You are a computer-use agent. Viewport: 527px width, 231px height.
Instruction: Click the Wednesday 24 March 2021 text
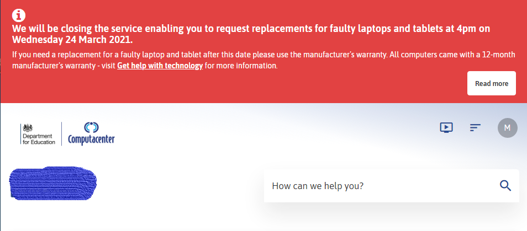pos(73,40)
